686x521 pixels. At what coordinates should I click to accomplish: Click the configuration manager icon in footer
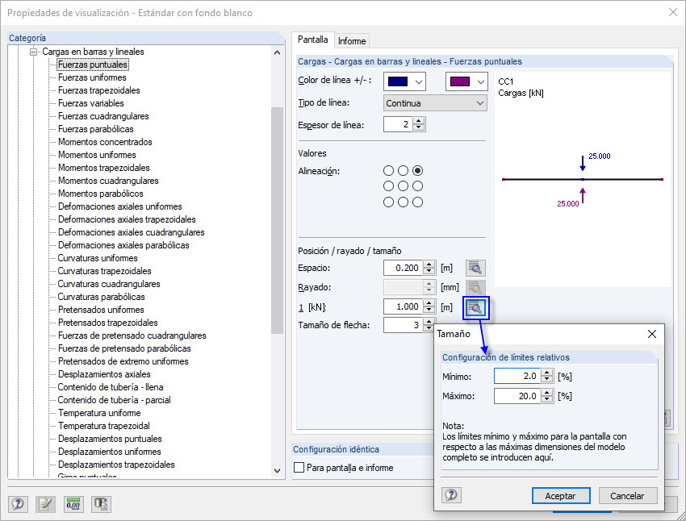101,504
